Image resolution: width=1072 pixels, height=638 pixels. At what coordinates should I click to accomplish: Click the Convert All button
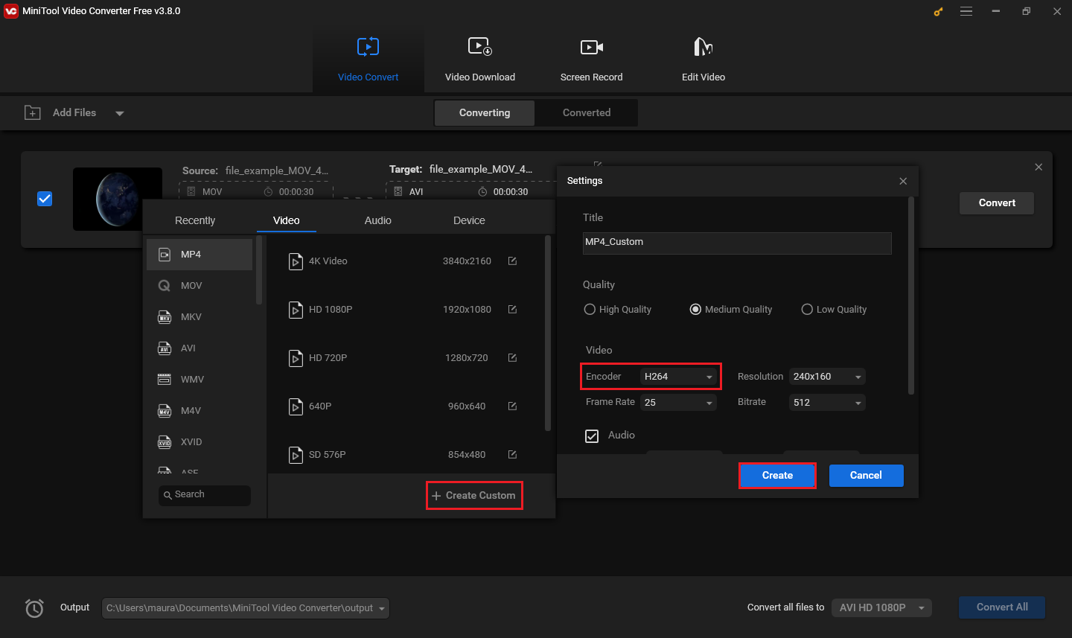(1002, 607)
